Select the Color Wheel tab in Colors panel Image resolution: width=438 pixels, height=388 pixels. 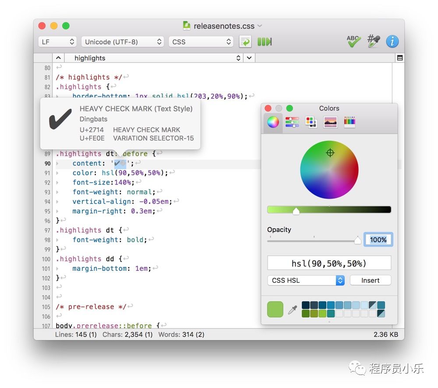point(273,122)
